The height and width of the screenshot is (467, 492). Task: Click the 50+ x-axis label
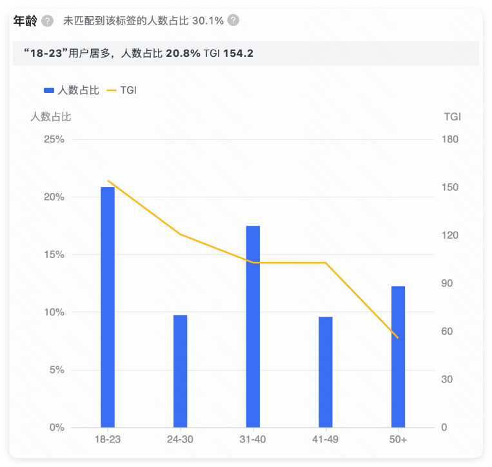coord(398,439)
